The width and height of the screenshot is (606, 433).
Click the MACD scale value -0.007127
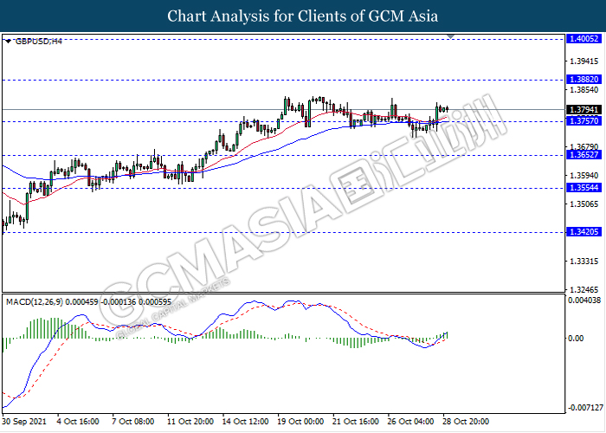click(585, 408)
